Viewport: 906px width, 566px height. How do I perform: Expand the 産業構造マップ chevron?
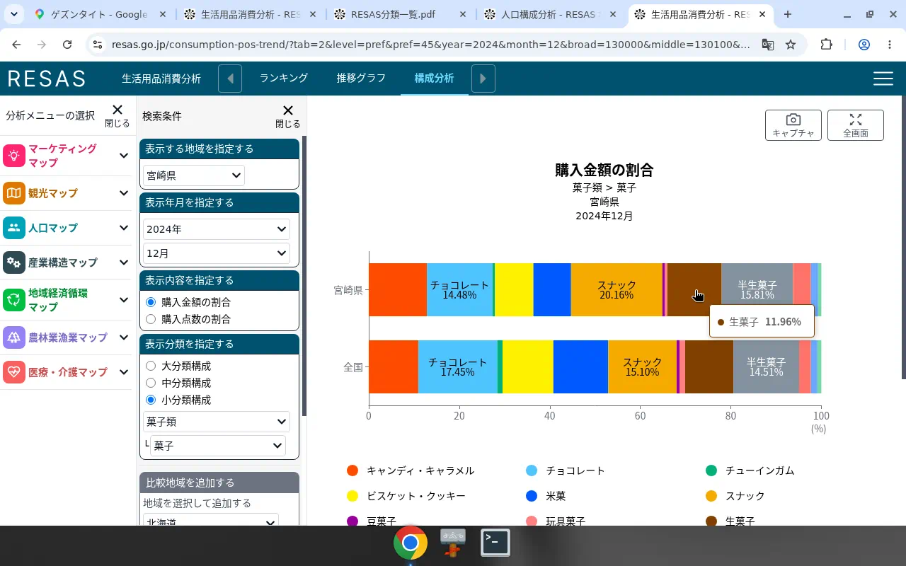pos(124,262)
